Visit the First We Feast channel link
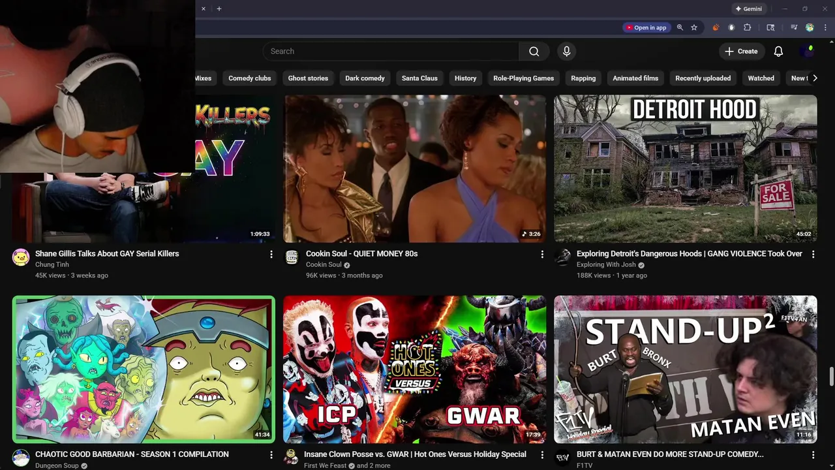 [326, 465]
